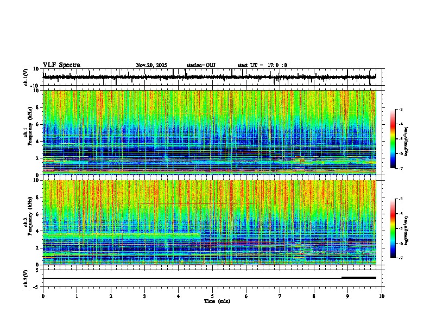Click time axis tick label "3"
This screenshot has height=332, width=430.
(144, 296)
